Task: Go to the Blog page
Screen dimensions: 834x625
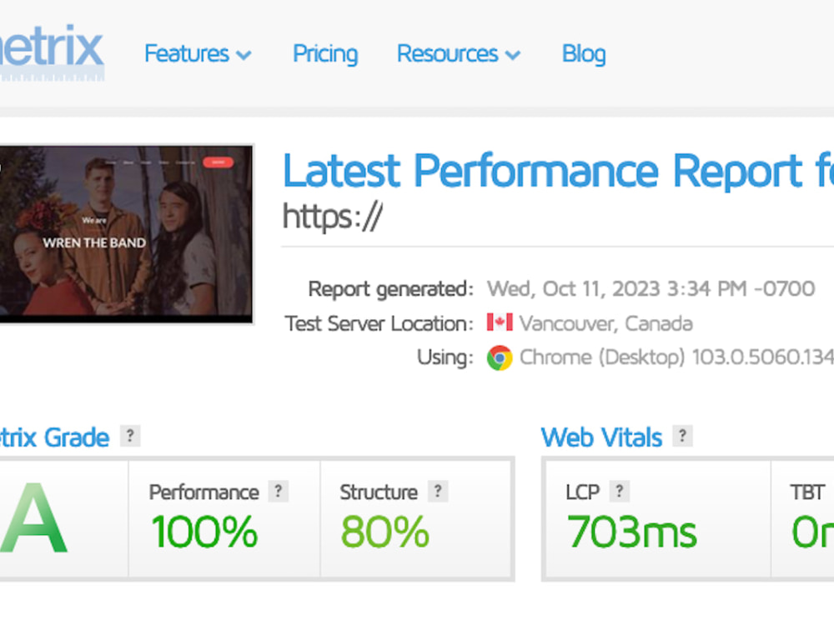Action: 584,53
